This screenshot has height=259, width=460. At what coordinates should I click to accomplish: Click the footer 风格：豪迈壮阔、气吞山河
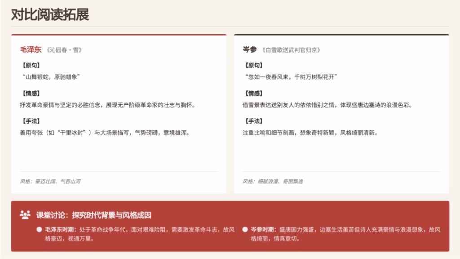50,182
